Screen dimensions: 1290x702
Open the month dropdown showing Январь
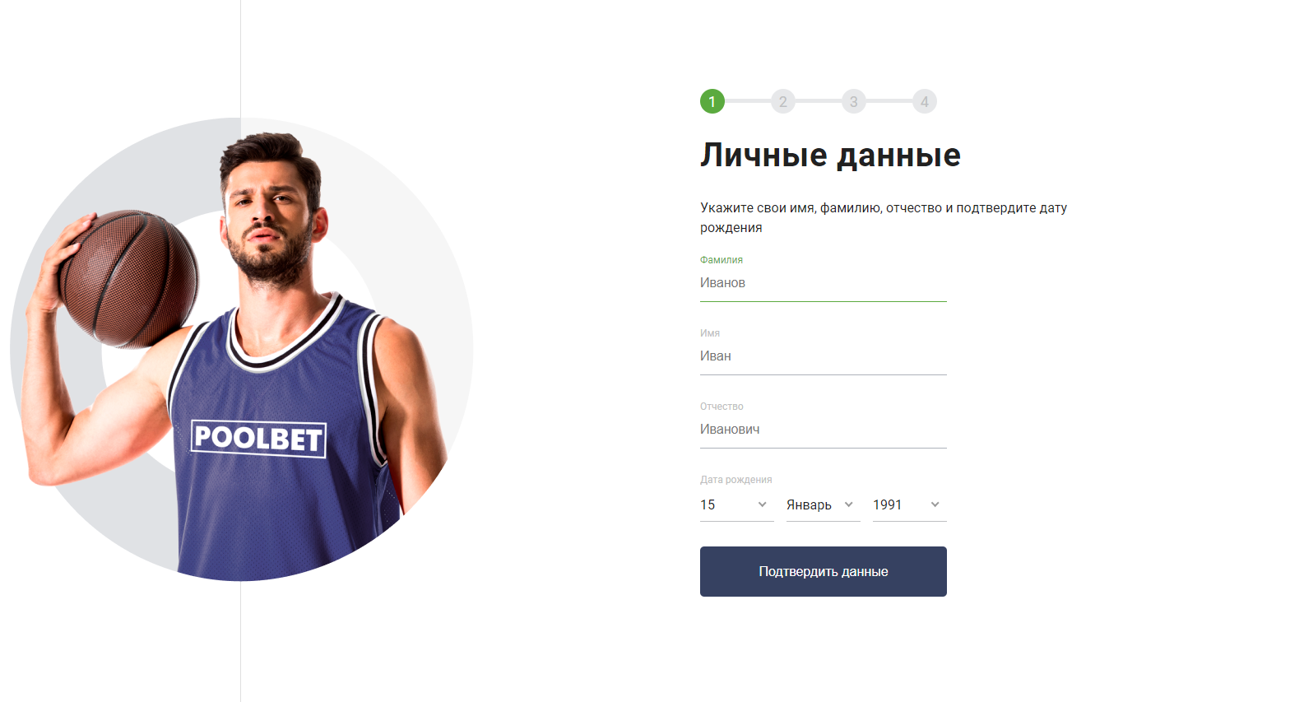point(824,504)
